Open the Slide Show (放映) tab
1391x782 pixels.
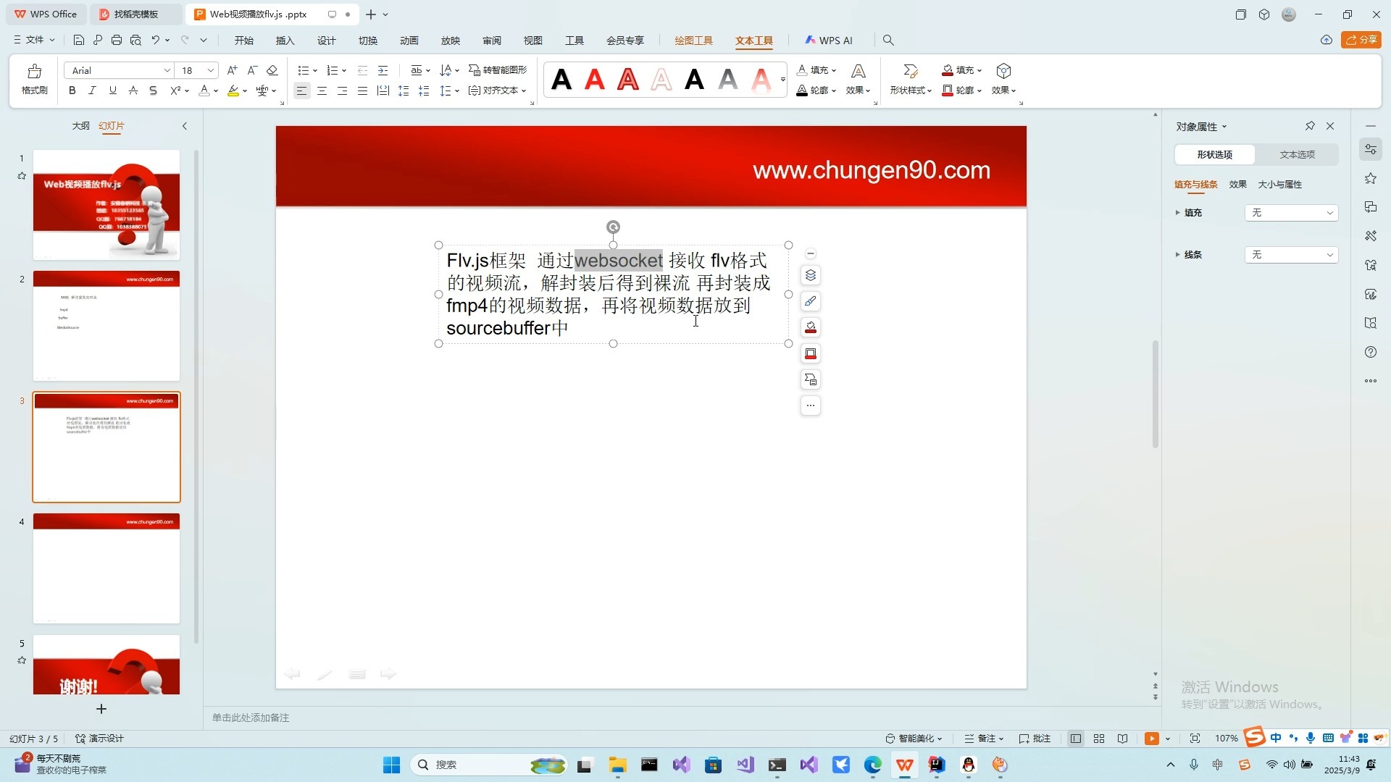click(x=451, y=41)
